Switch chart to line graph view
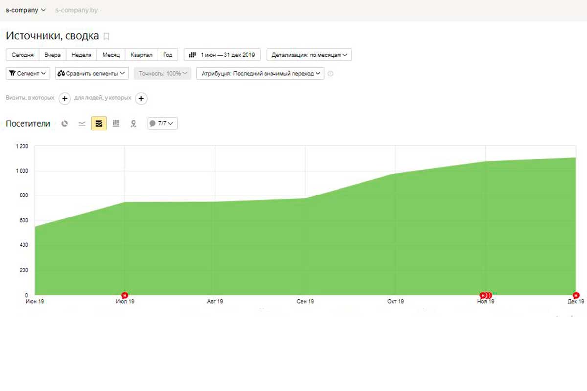This screenshot has height=391, width=587. coord(82,124)
